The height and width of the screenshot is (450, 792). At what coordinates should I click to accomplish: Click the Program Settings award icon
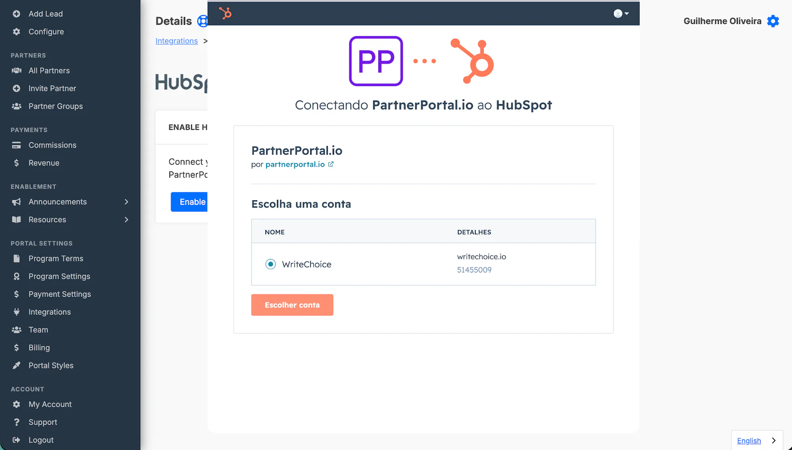pyautogui.click(x=16, y=276)
